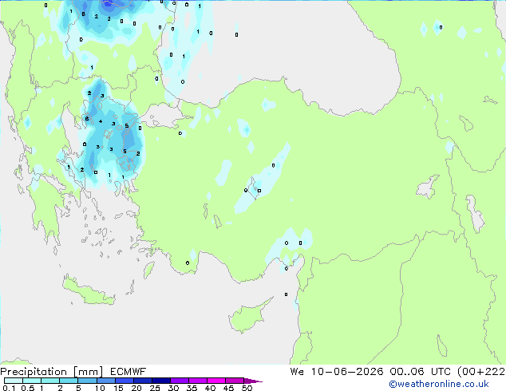
Task: Select the 20–25 mm legend swatch
Action: 142,381
